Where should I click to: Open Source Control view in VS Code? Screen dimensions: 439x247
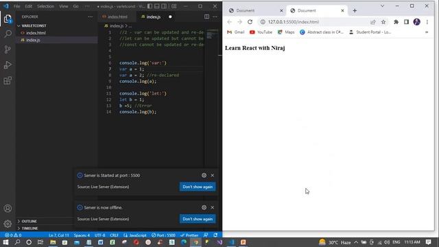click(8, 49)
